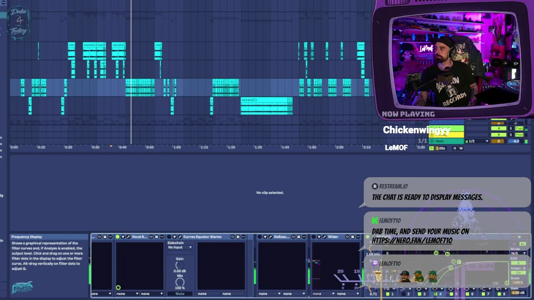Toggle Post button on return A row
Screen dimensions: 534x300
coord(519,128)
